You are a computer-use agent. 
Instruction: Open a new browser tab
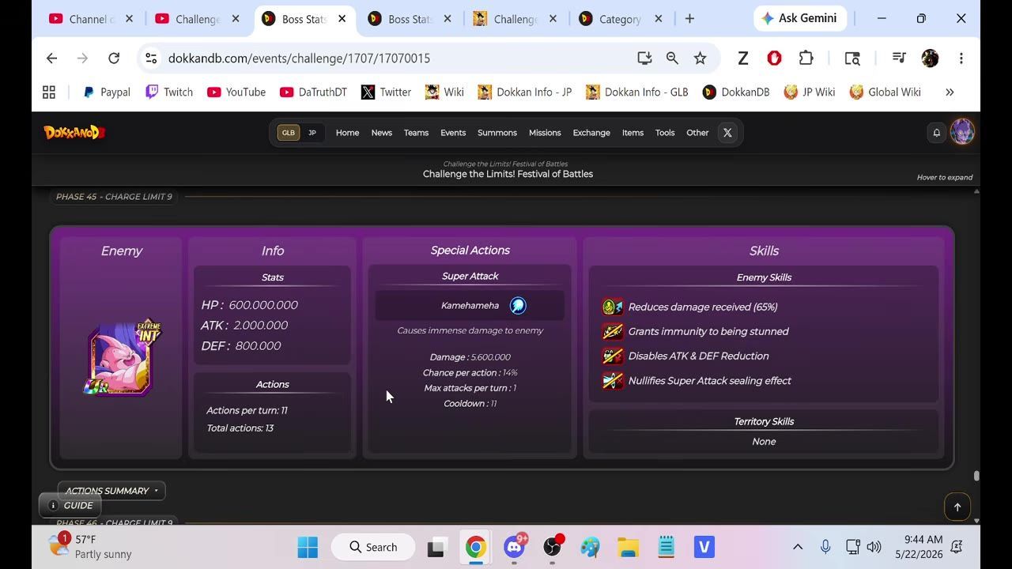click(689, 19)
